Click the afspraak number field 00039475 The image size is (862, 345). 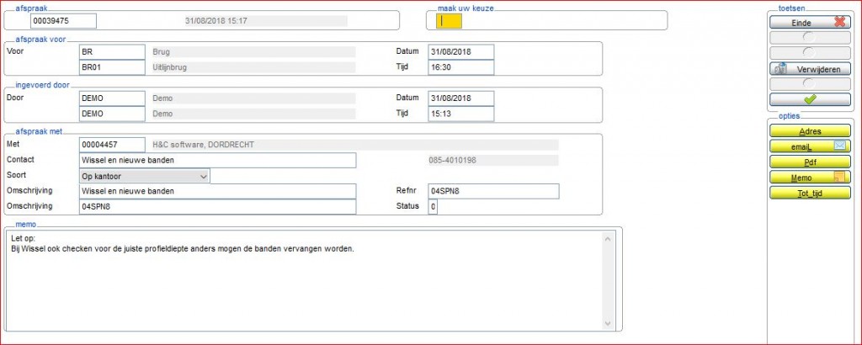coord(63,21)
